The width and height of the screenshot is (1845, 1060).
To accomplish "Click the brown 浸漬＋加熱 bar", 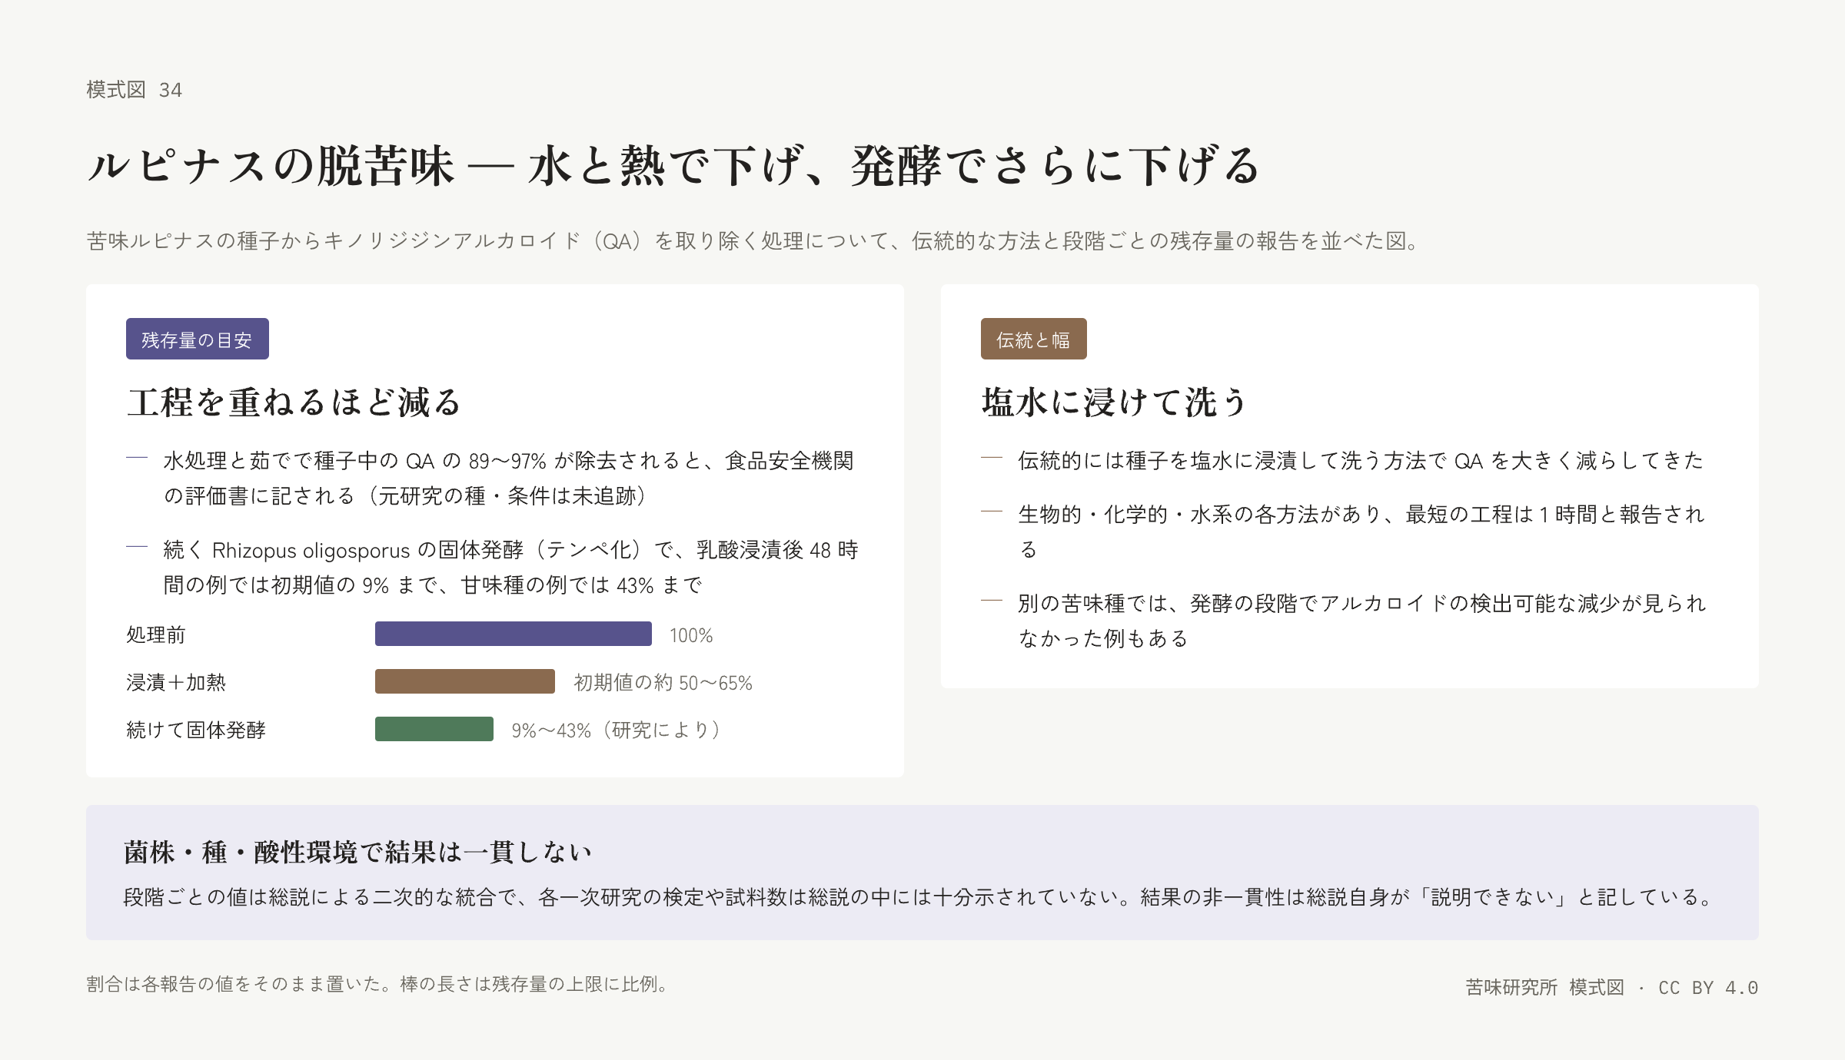I will point(465,681).
